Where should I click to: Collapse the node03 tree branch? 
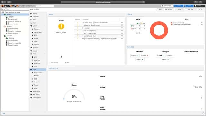[4, 36]
